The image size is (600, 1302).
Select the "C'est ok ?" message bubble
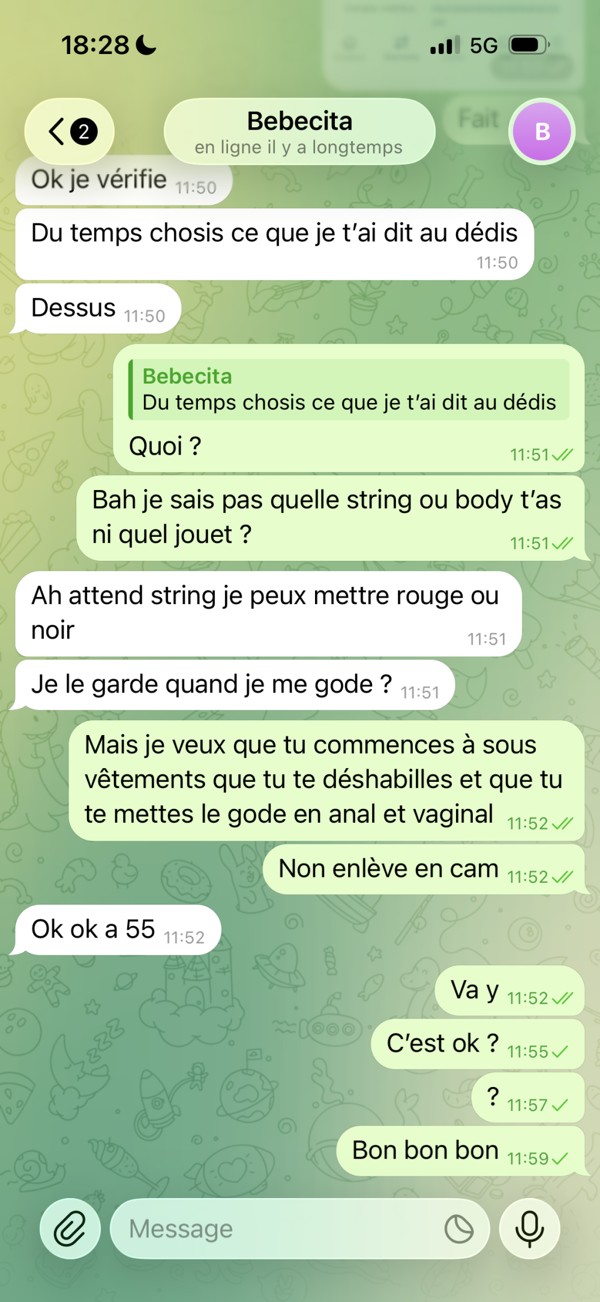pos(478,1044)
